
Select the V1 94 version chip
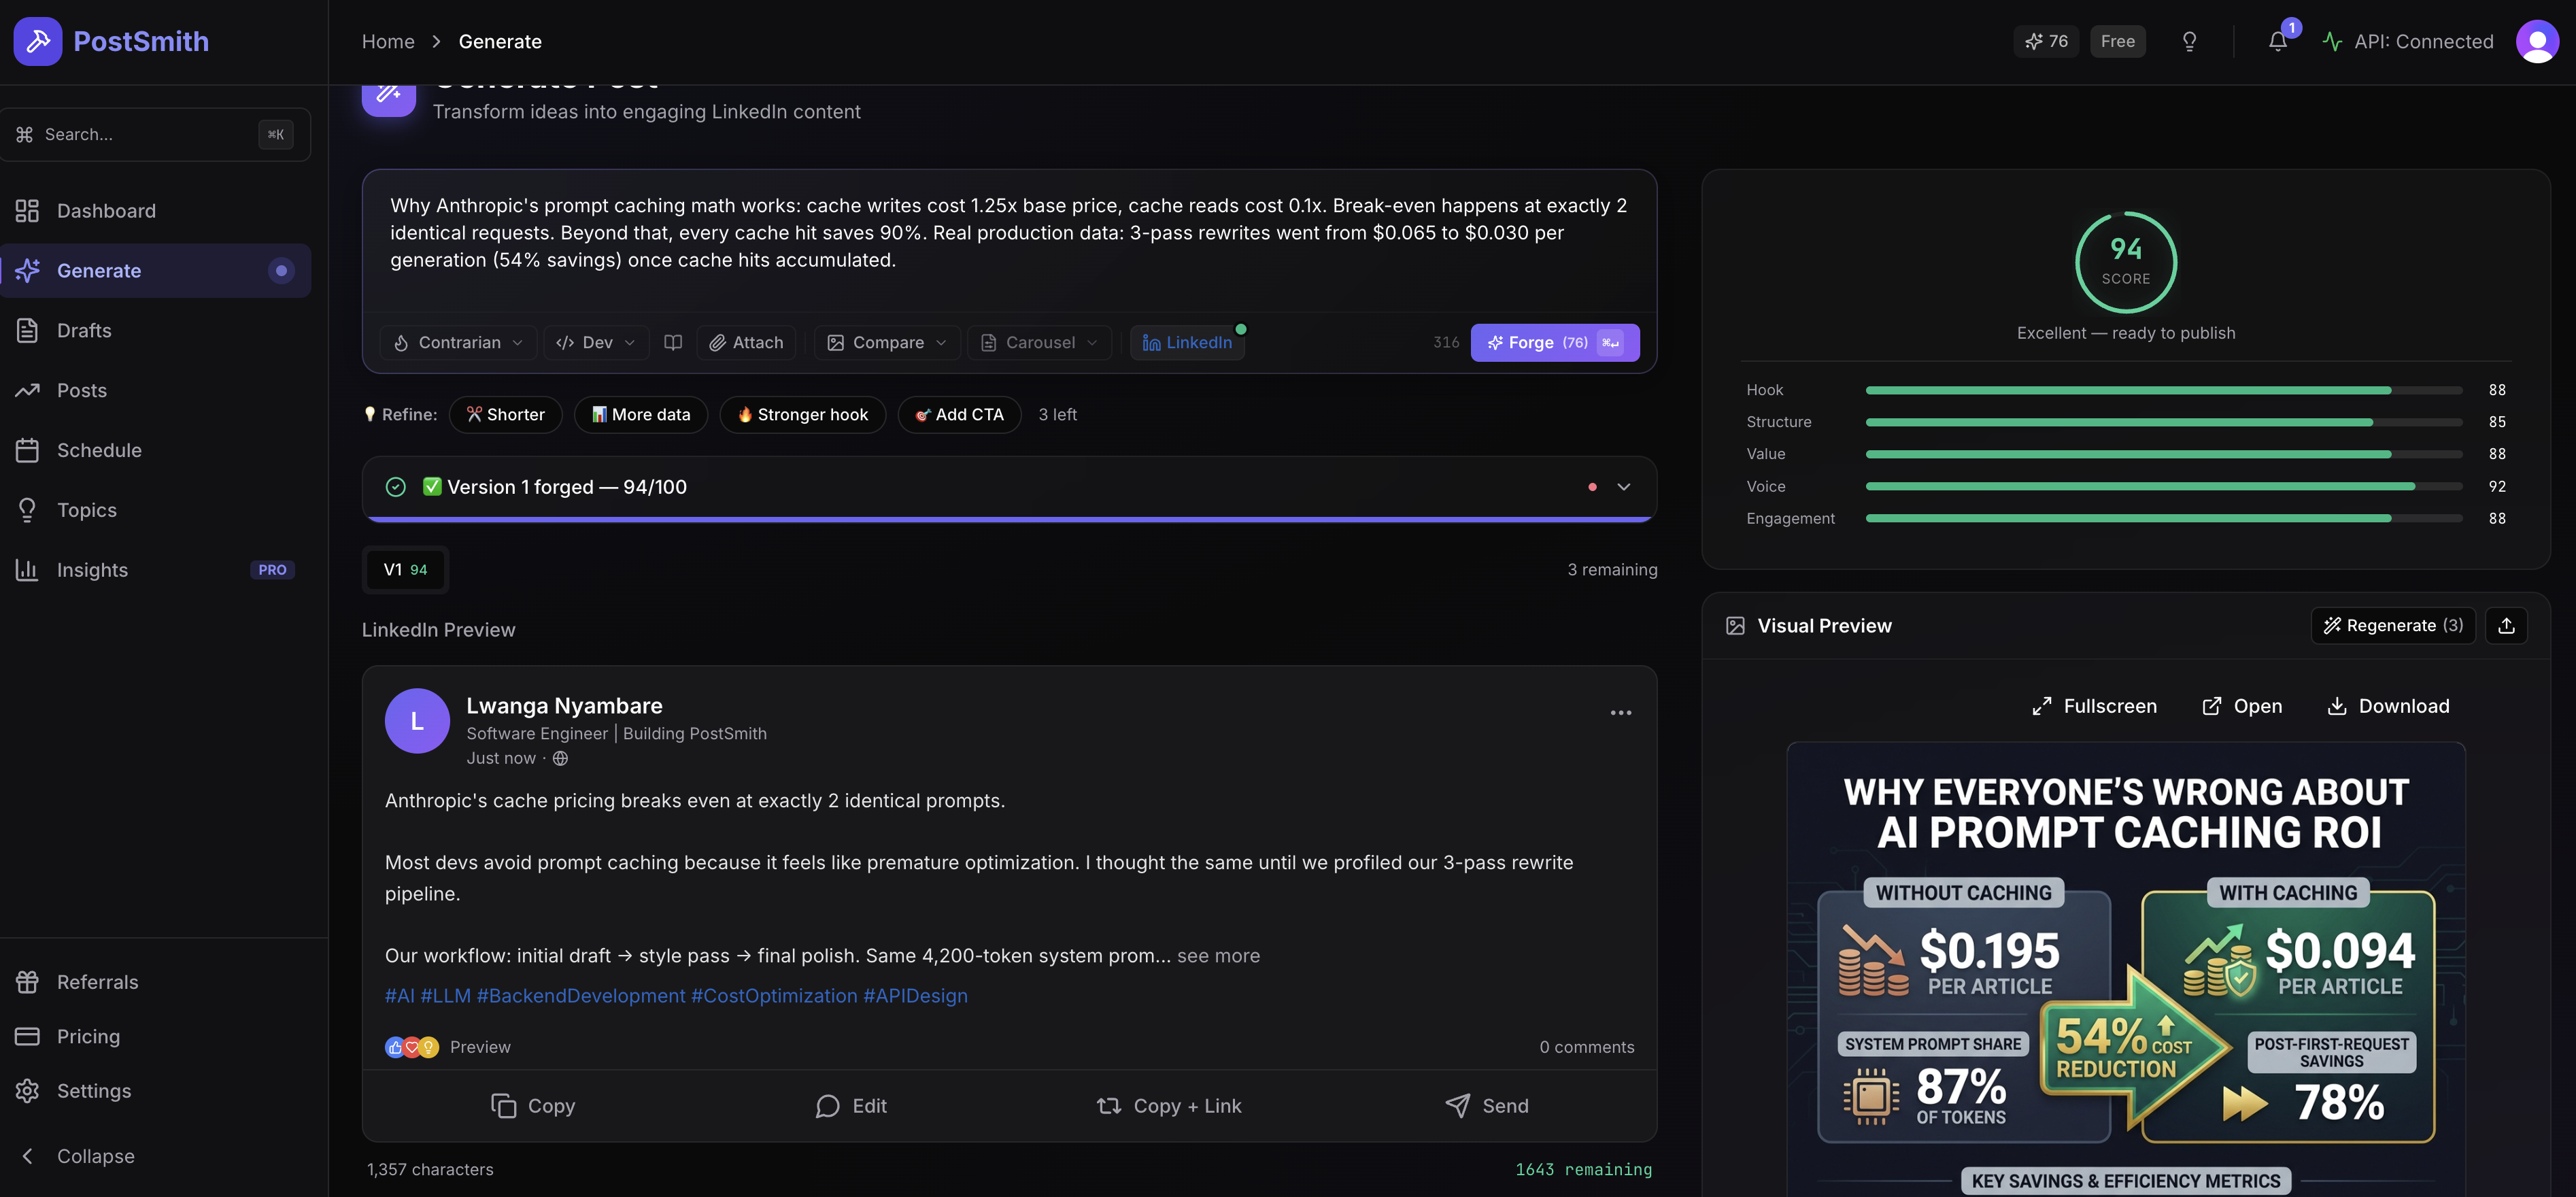click(405, 569)
